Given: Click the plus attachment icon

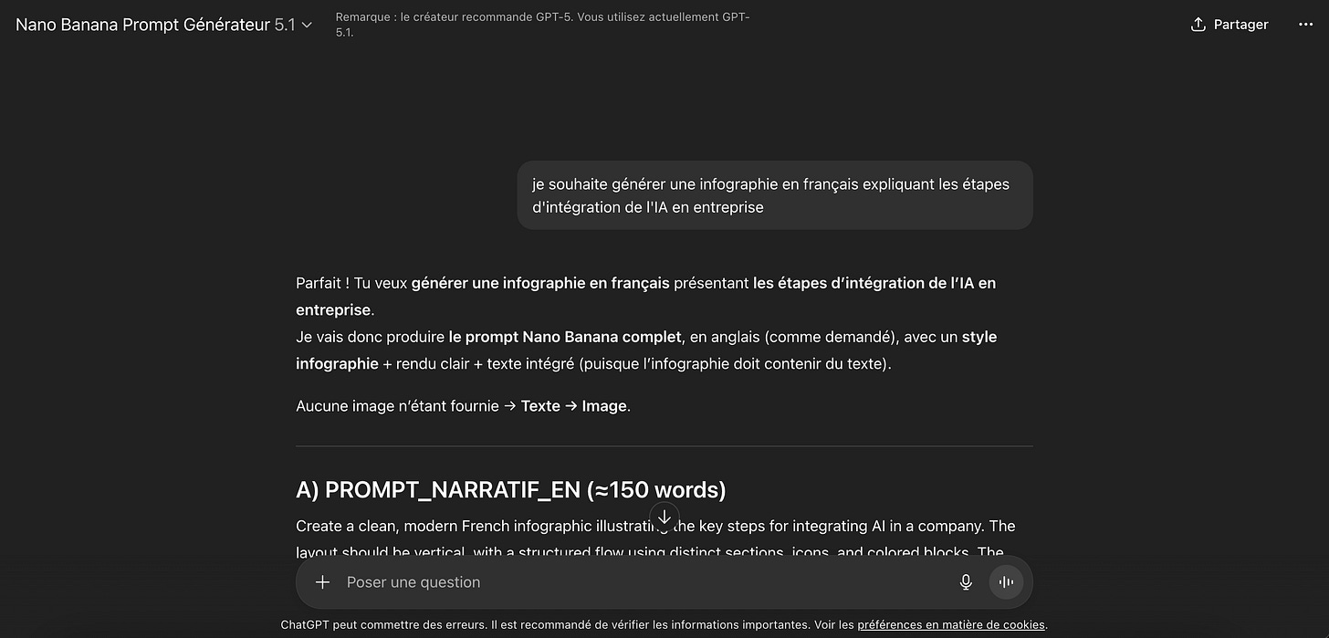Looking at the screenshot, I should point(322,582).
